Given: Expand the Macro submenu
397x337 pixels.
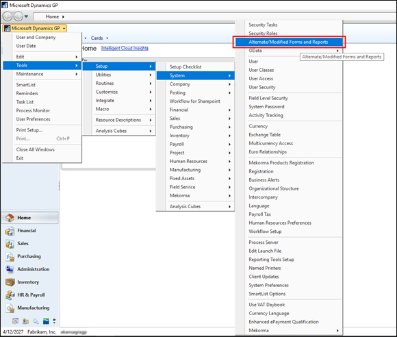Looking at the screenshot, I should click(x=119, y=109).
